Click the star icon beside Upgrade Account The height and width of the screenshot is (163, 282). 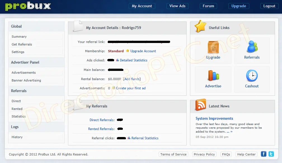(x=128, y=51)
